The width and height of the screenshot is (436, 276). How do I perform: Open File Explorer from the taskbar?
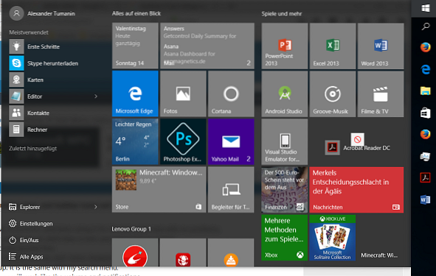coord(425,91)
